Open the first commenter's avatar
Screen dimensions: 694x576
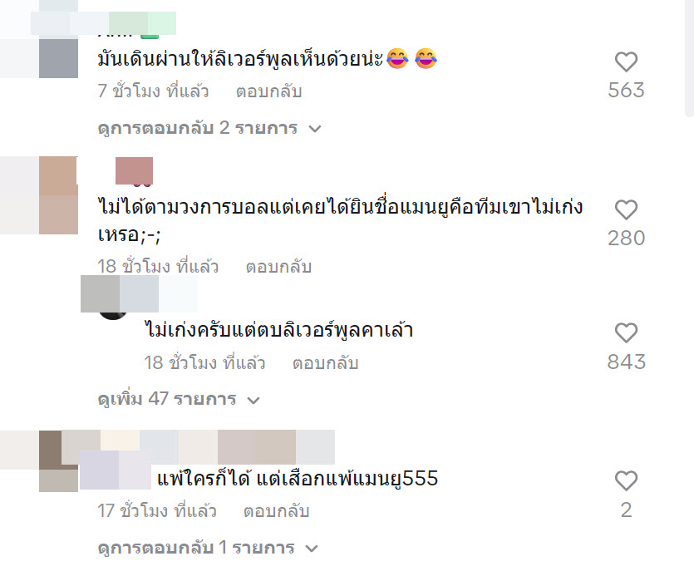(58, 58)
